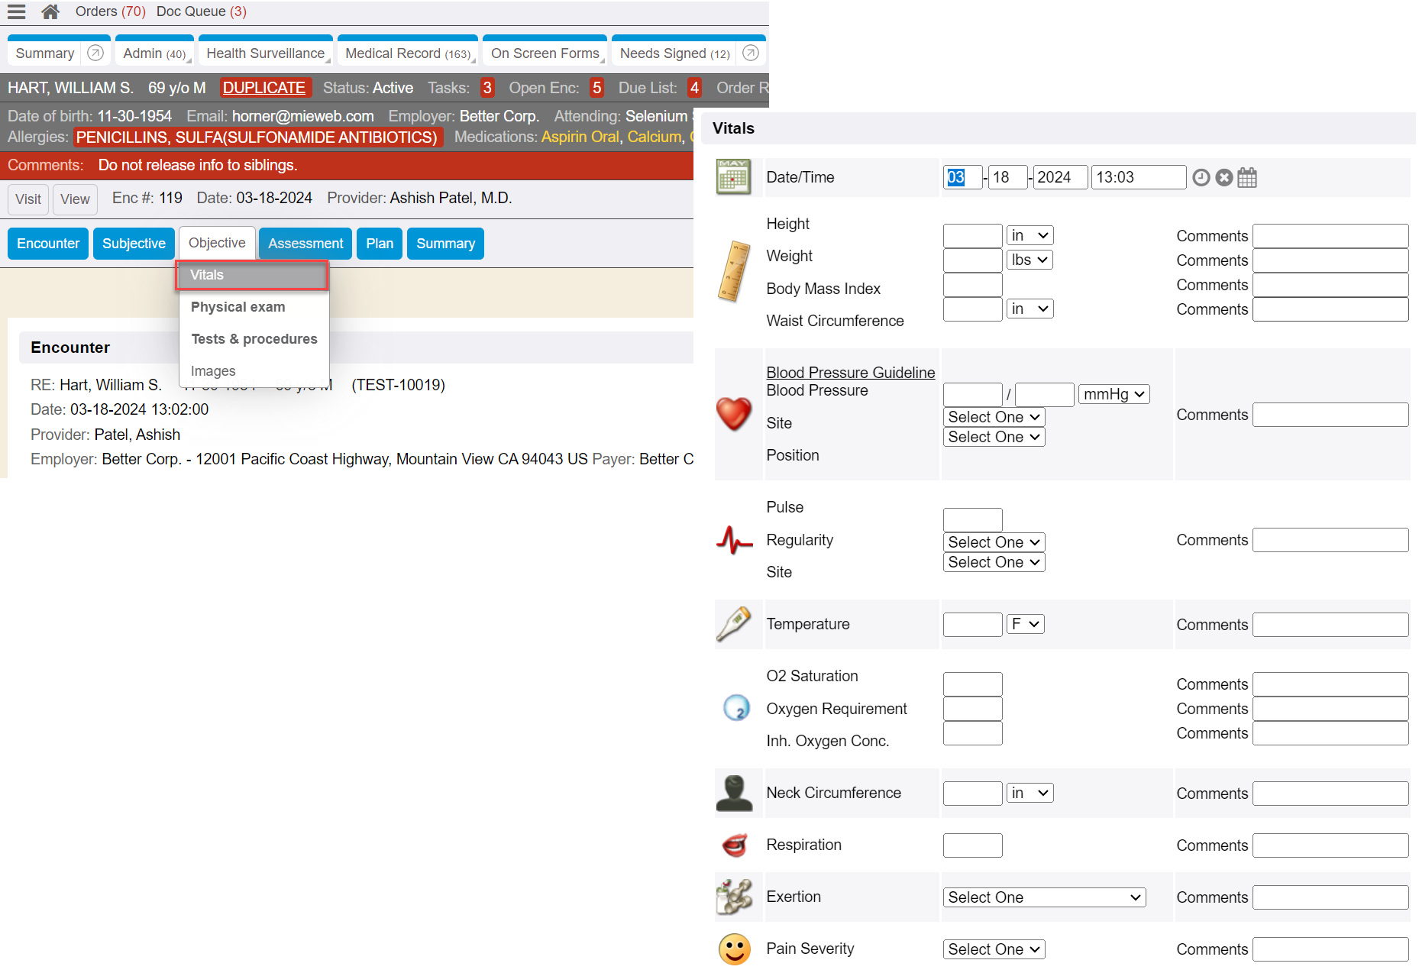Screen dimensions: 1419x973
Task: Open the calendar picker icon
Action: tap(1246, 178)
